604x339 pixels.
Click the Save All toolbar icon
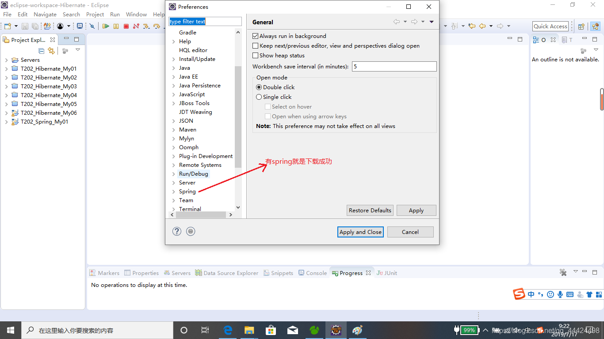tap(35, 26)
